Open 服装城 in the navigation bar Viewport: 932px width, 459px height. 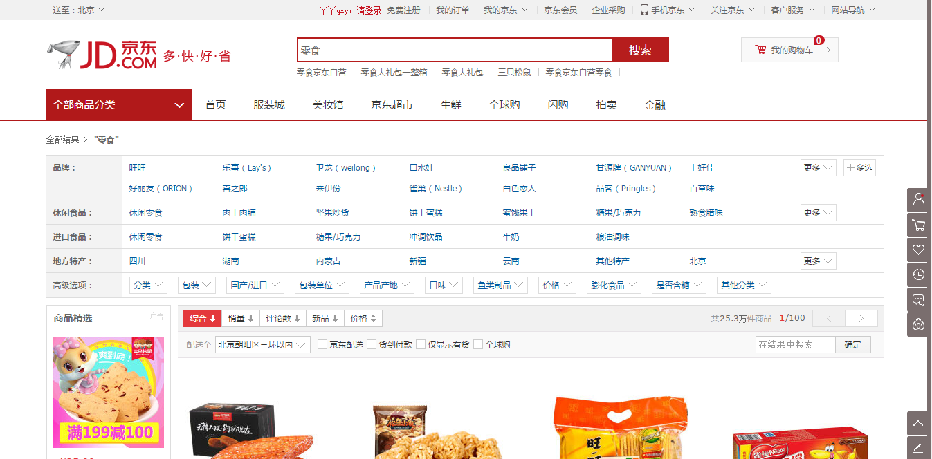coord(269,105)
